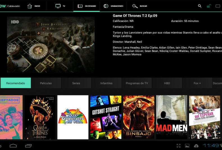
Task: Open the Sinsajo Parte 1 poster
Action: click(x=139, y=117)
